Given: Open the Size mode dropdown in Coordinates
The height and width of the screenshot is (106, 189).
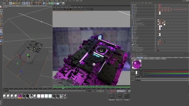Looking at the screenshot, I should pos(119,100).
